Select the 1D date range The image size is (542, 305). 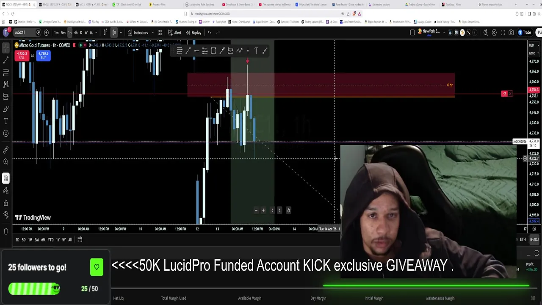tap(17, 240)
